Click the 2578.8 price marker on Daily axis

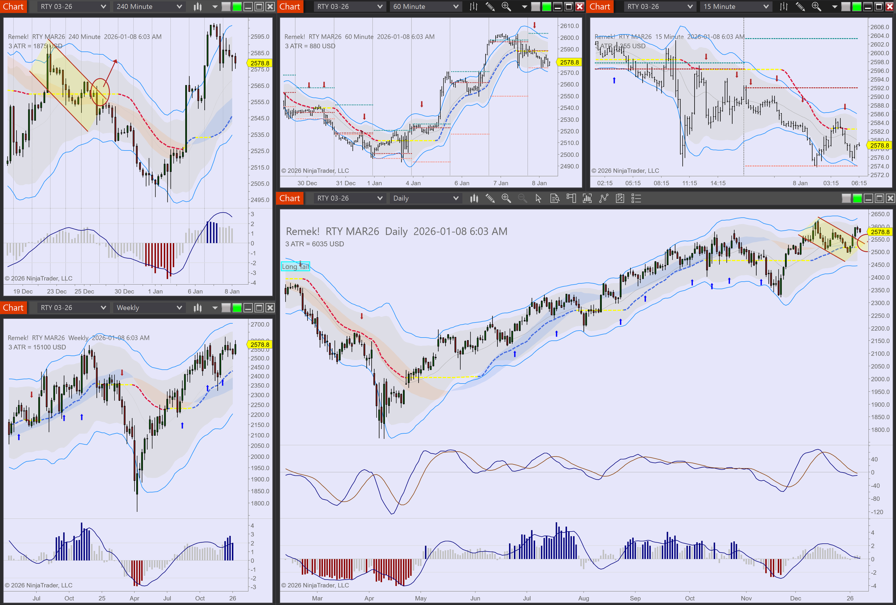point(880,232)
